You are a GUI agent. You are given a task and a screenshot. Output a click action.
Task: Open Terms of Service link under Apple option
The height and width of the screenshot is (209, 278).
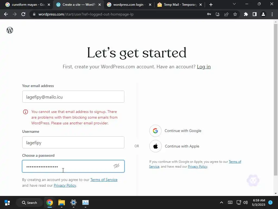[235, 162]
